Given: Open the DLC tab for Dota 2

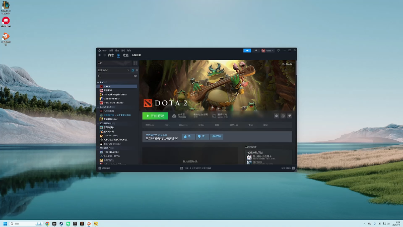Looking at the screenshot, I should pyautogui.click(x=167, y=125).
